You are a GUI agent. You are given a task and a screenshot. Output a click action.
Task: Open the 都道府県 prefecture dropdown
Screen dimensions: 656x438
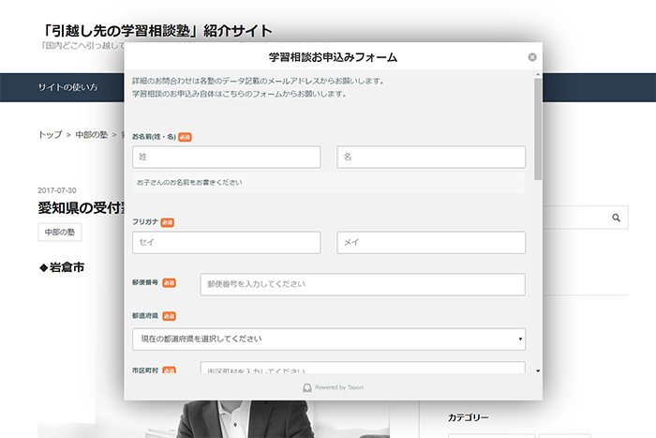tap(329, 339)
